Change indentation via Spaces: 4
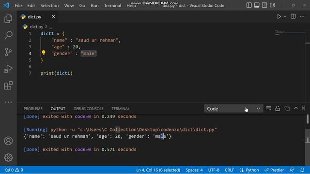310x174 pixels. pyautogui.click(x=194, y=170)
